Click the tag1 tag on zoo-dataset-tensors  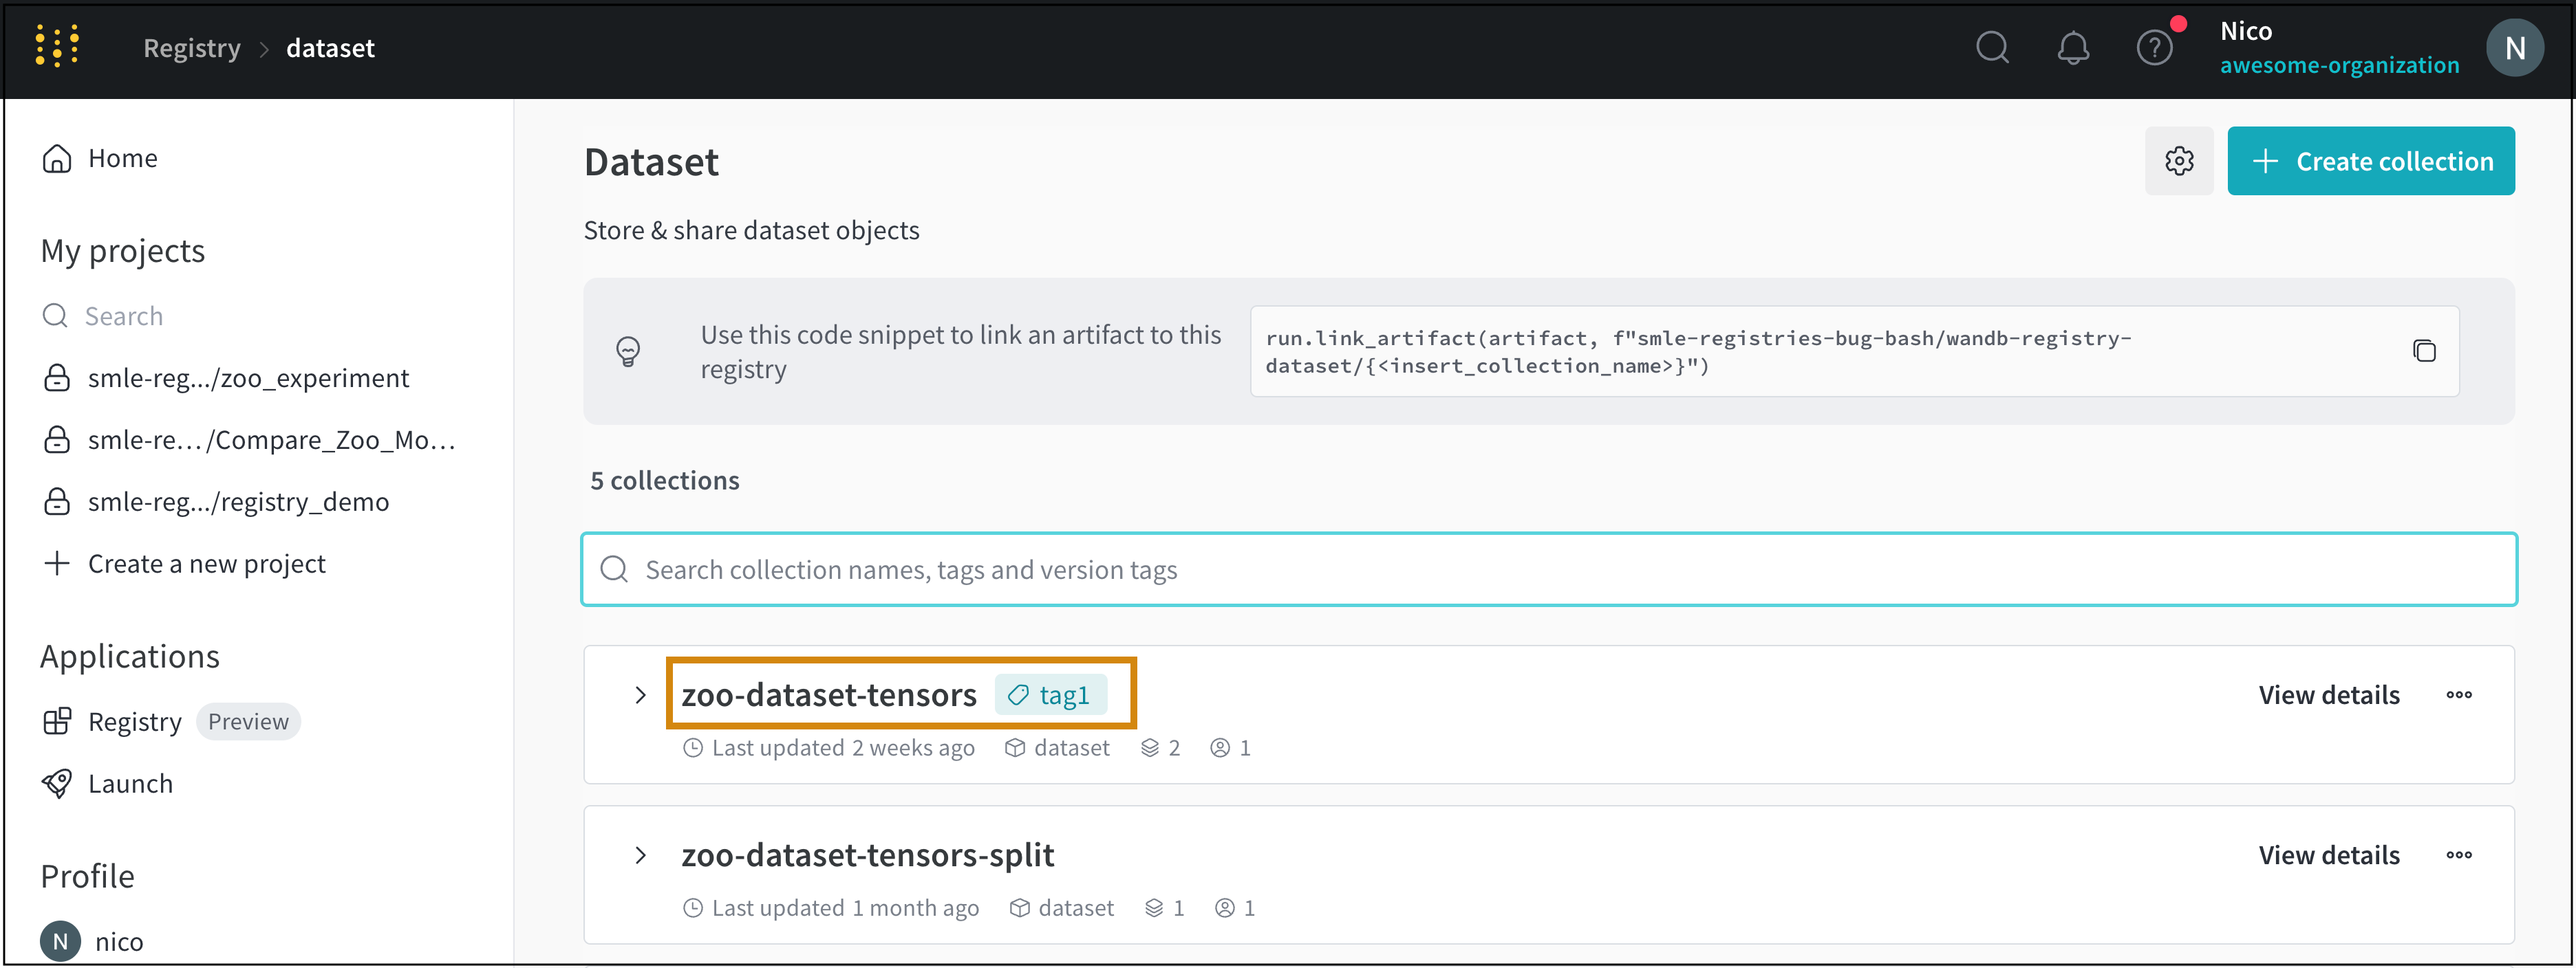coord(1050,695)
